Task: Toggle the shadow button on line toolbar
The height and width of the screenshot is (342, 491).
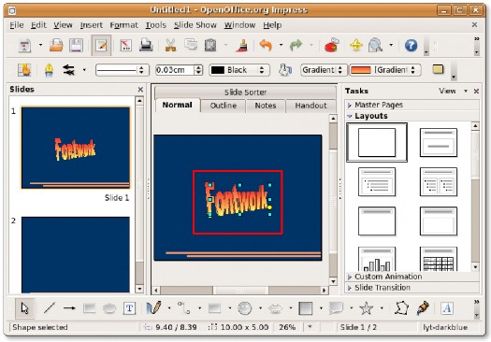Action: pyautogui.click(x=438, y=69)
